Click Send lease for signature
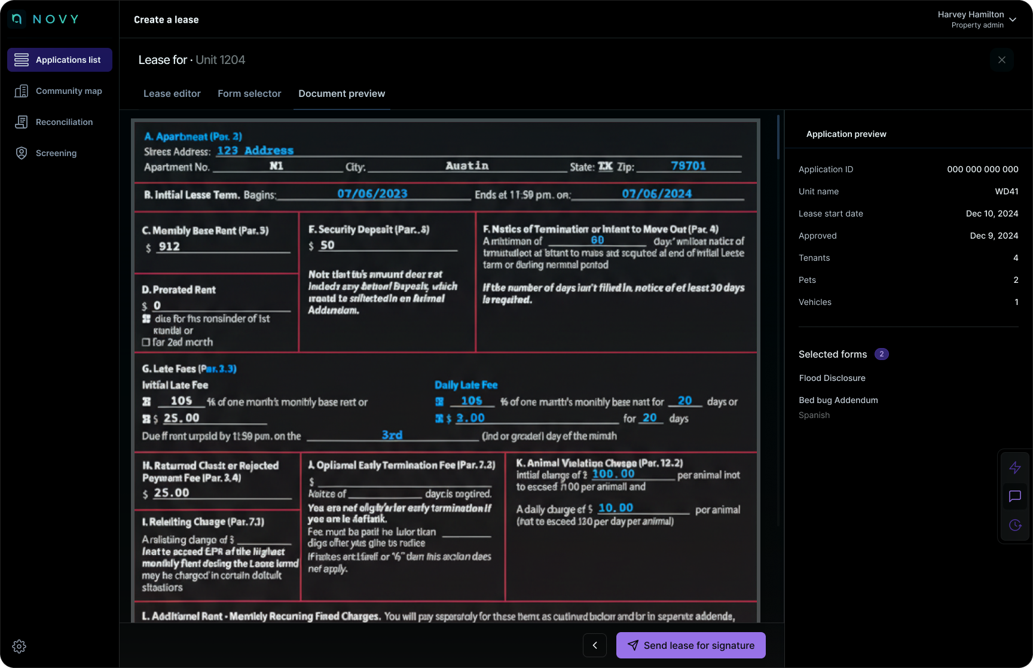Viewport: 1033px width, 668px height. [690, 645]
